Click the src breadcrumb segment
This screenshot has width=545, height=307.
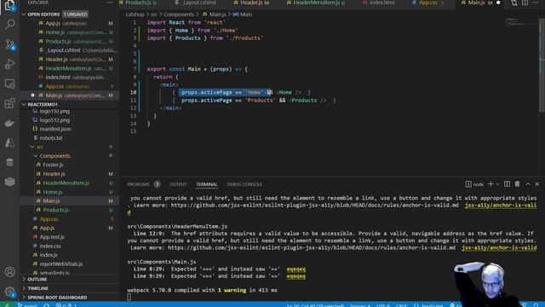click(x=153, y=14)
